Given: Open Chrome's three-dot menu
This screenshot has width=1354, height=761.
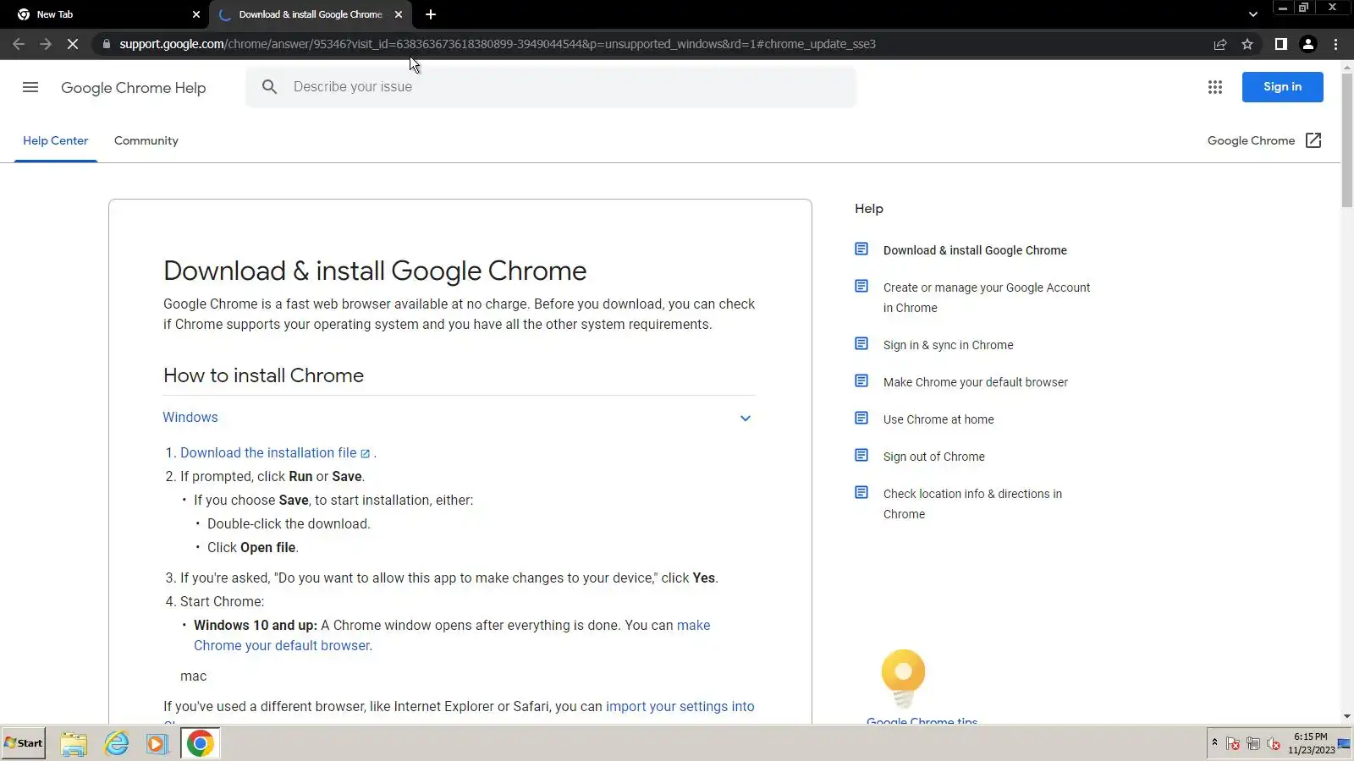Looking at the screenshot, I should pos(1336,44).
